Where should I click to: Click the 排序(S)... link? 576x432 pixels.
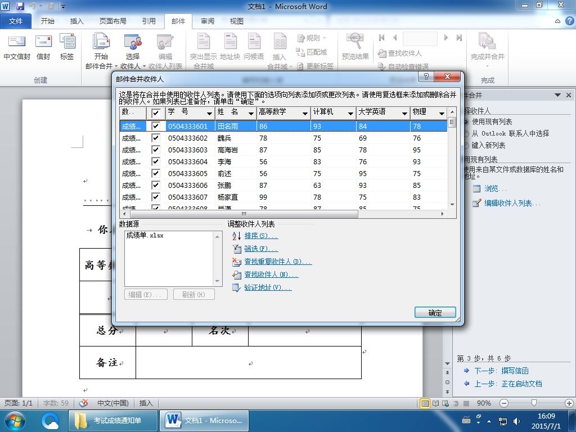pos(261,236)
